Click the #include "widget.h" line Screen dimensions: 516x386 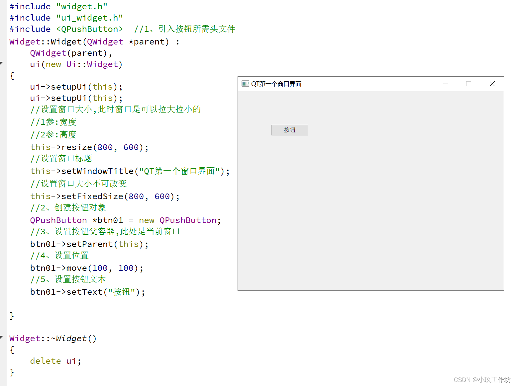[58, 7]
